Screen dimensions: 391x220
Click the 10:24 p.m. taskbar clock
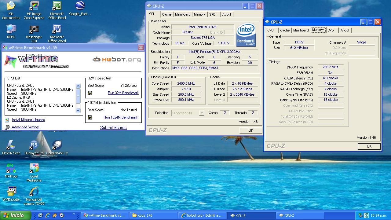pos(379,215)
